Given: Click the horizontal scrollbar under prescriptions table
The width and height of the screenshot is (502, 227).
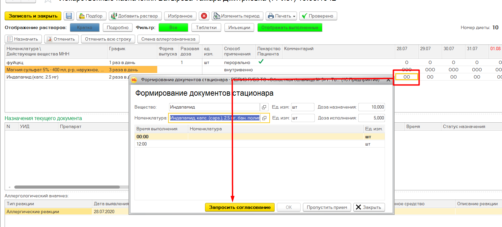Looking at the screenshot, I should pos(66,187).
